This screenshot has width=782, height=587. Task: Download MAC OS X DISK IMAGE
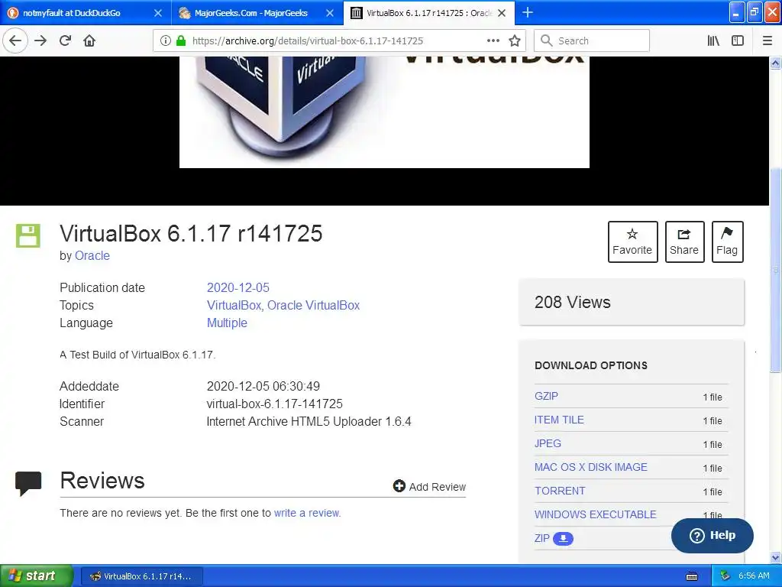coord(591,467)
